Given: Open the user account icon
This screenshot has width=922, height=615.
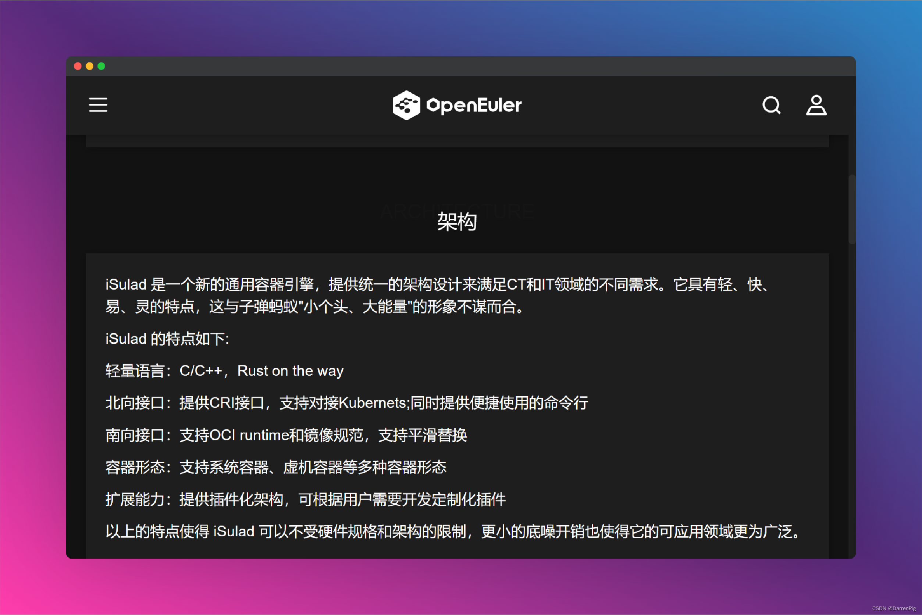Looking at the screenshot, I should pos(816,105).
